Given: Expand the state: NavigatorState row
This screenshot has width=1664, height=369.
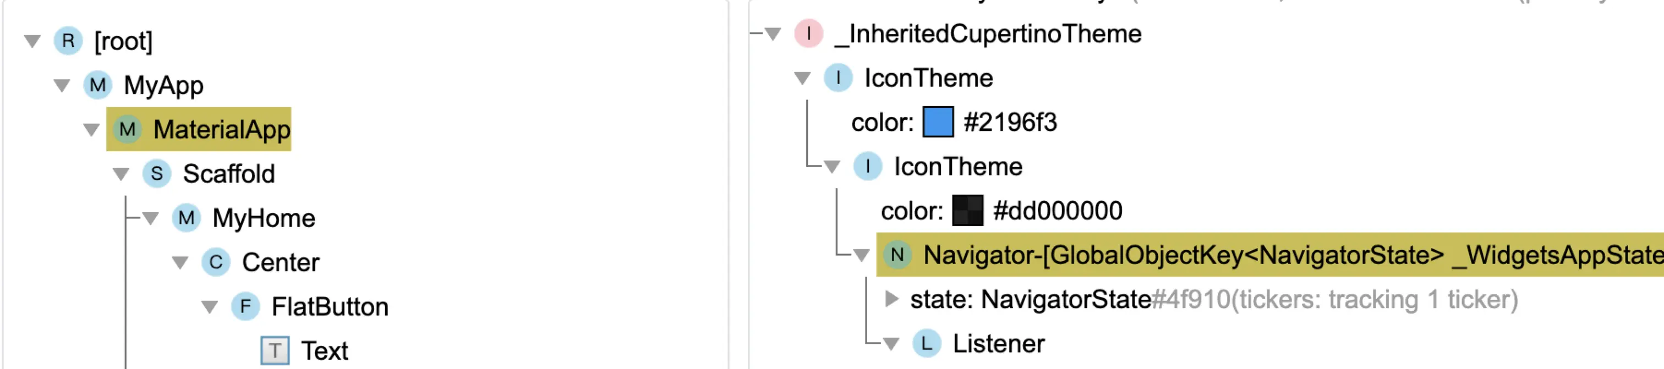Looking at the screenshot, I should click(x=891, y=299).
